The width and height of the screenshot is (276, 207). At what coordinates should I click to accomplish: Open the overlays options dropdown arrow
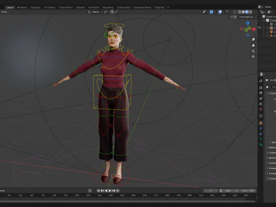[224, 12]
